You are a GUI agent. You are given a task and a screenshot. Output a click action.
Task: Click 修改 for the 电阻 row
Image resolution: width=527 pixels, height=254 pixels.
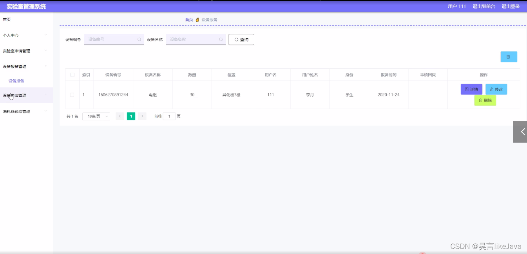tap(496, 89)
